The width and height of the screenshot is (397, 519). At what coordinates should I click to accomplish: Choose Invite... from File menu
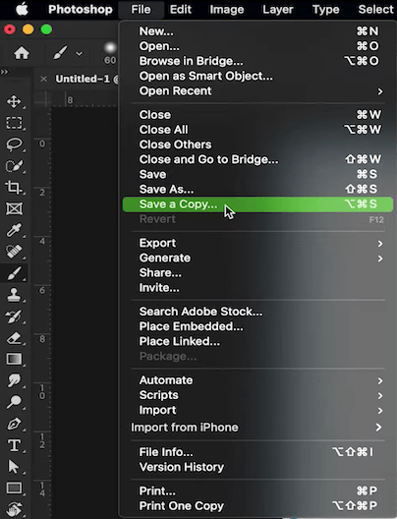click(258, 288)
